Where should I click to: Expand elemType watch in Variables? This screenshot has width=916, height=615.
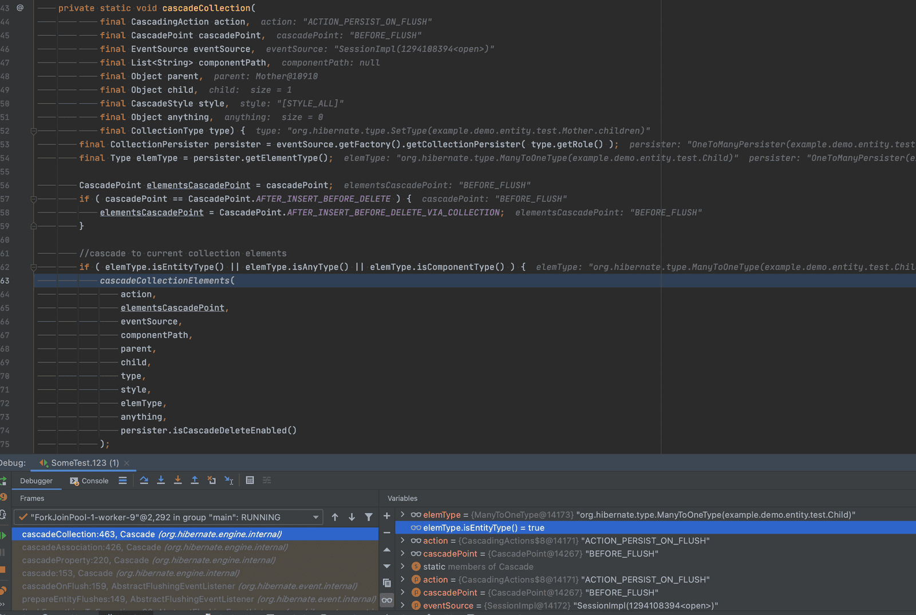(x=402, y=515)
